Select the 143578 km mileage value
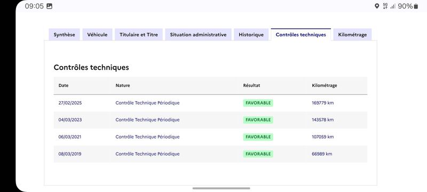 pos(323,119)
